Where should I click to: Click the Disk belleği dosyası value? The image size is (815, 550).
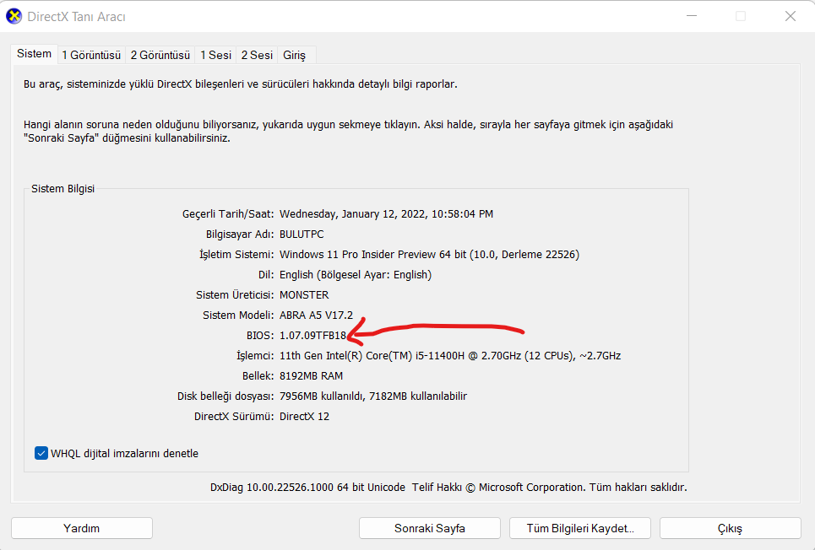click(373, 396)
